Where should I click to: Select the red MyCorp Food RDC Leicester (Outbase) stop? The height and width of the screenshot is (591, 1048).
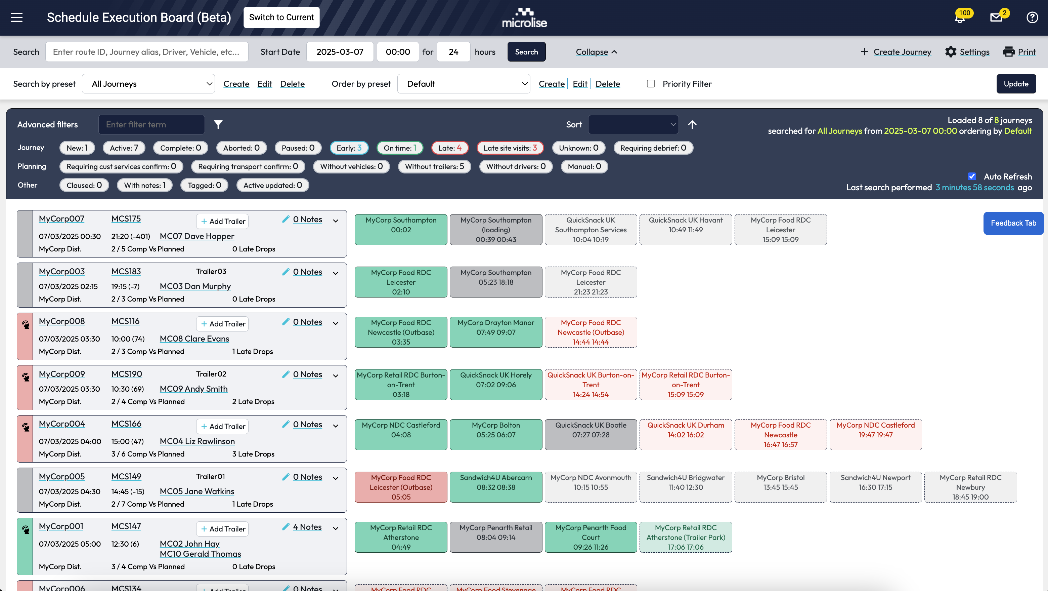pyautogui.click(x=401, y=487)
